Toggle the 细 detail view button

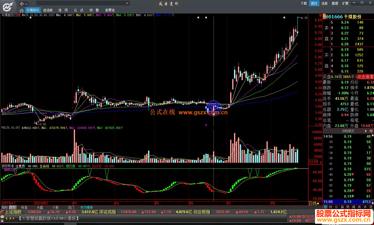tap(371, 131)
